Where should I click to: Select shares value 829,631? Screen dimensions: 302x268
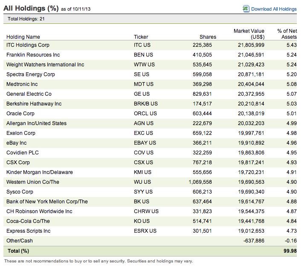202,94
